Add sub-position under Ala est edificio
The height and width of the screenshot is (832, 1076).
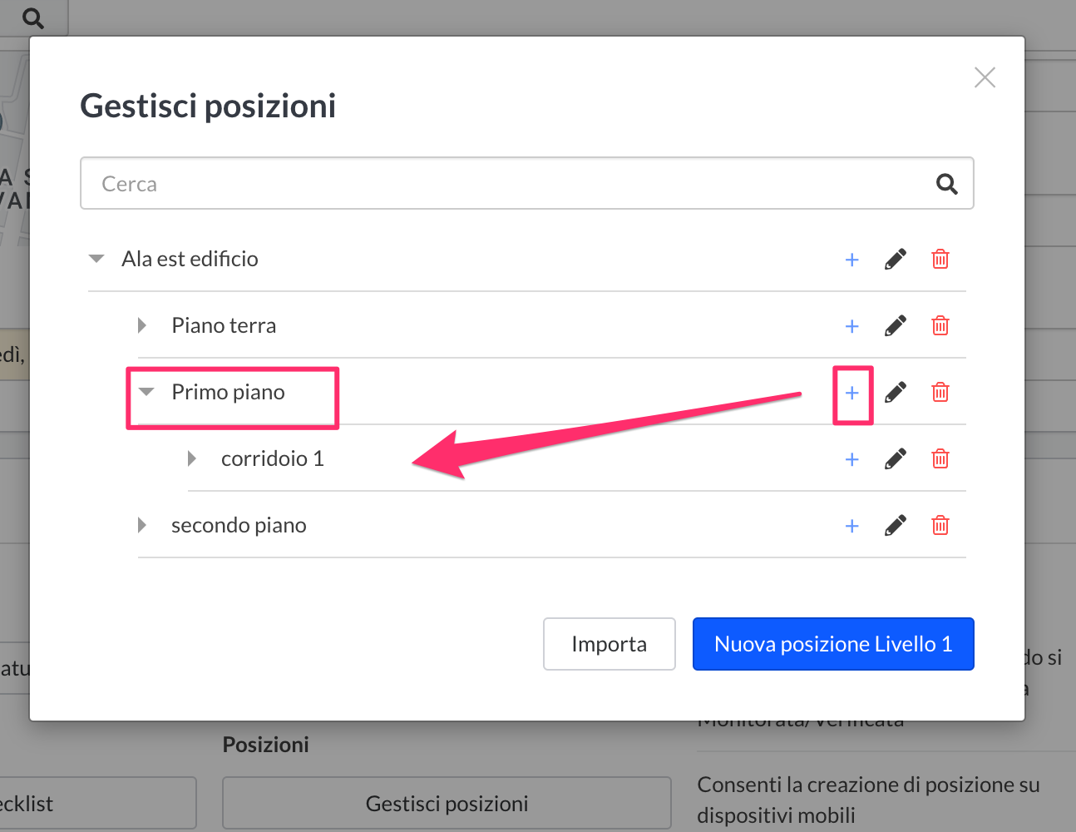[851, 260]
